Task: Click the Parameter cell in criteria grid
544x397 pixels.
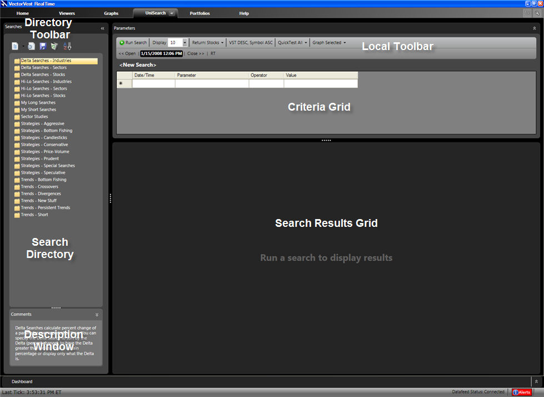Action: coord(211,84)
